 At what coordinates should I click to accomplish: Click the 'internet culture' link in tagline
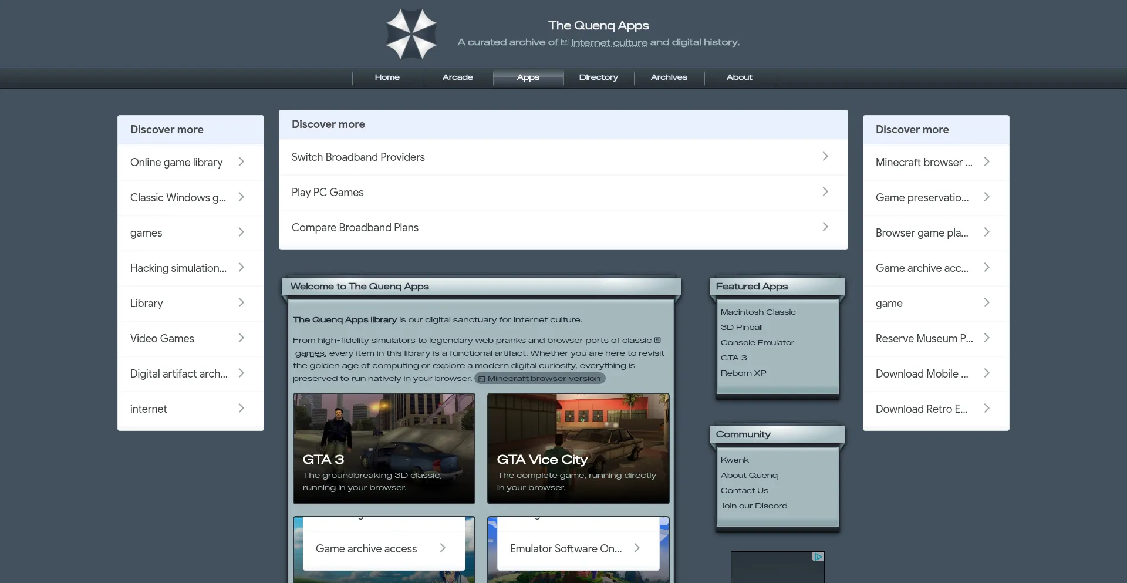(x=609, y=42)
